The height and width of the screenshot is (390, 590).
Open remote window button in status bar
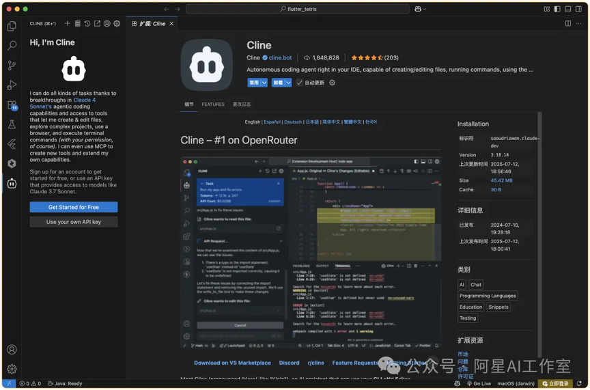[x=9, y=383]
